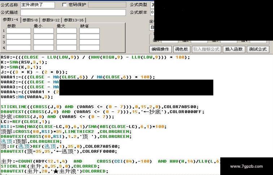
Task: Select the 参数13-16 tab
Action: pos(74,20)
